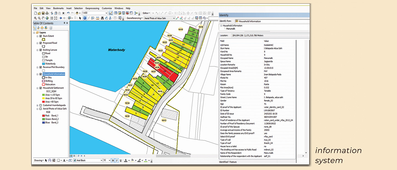The height and width of the screenshot is (170, 397).
Task: Select the Pan hand tool
Action: point(43,18)
